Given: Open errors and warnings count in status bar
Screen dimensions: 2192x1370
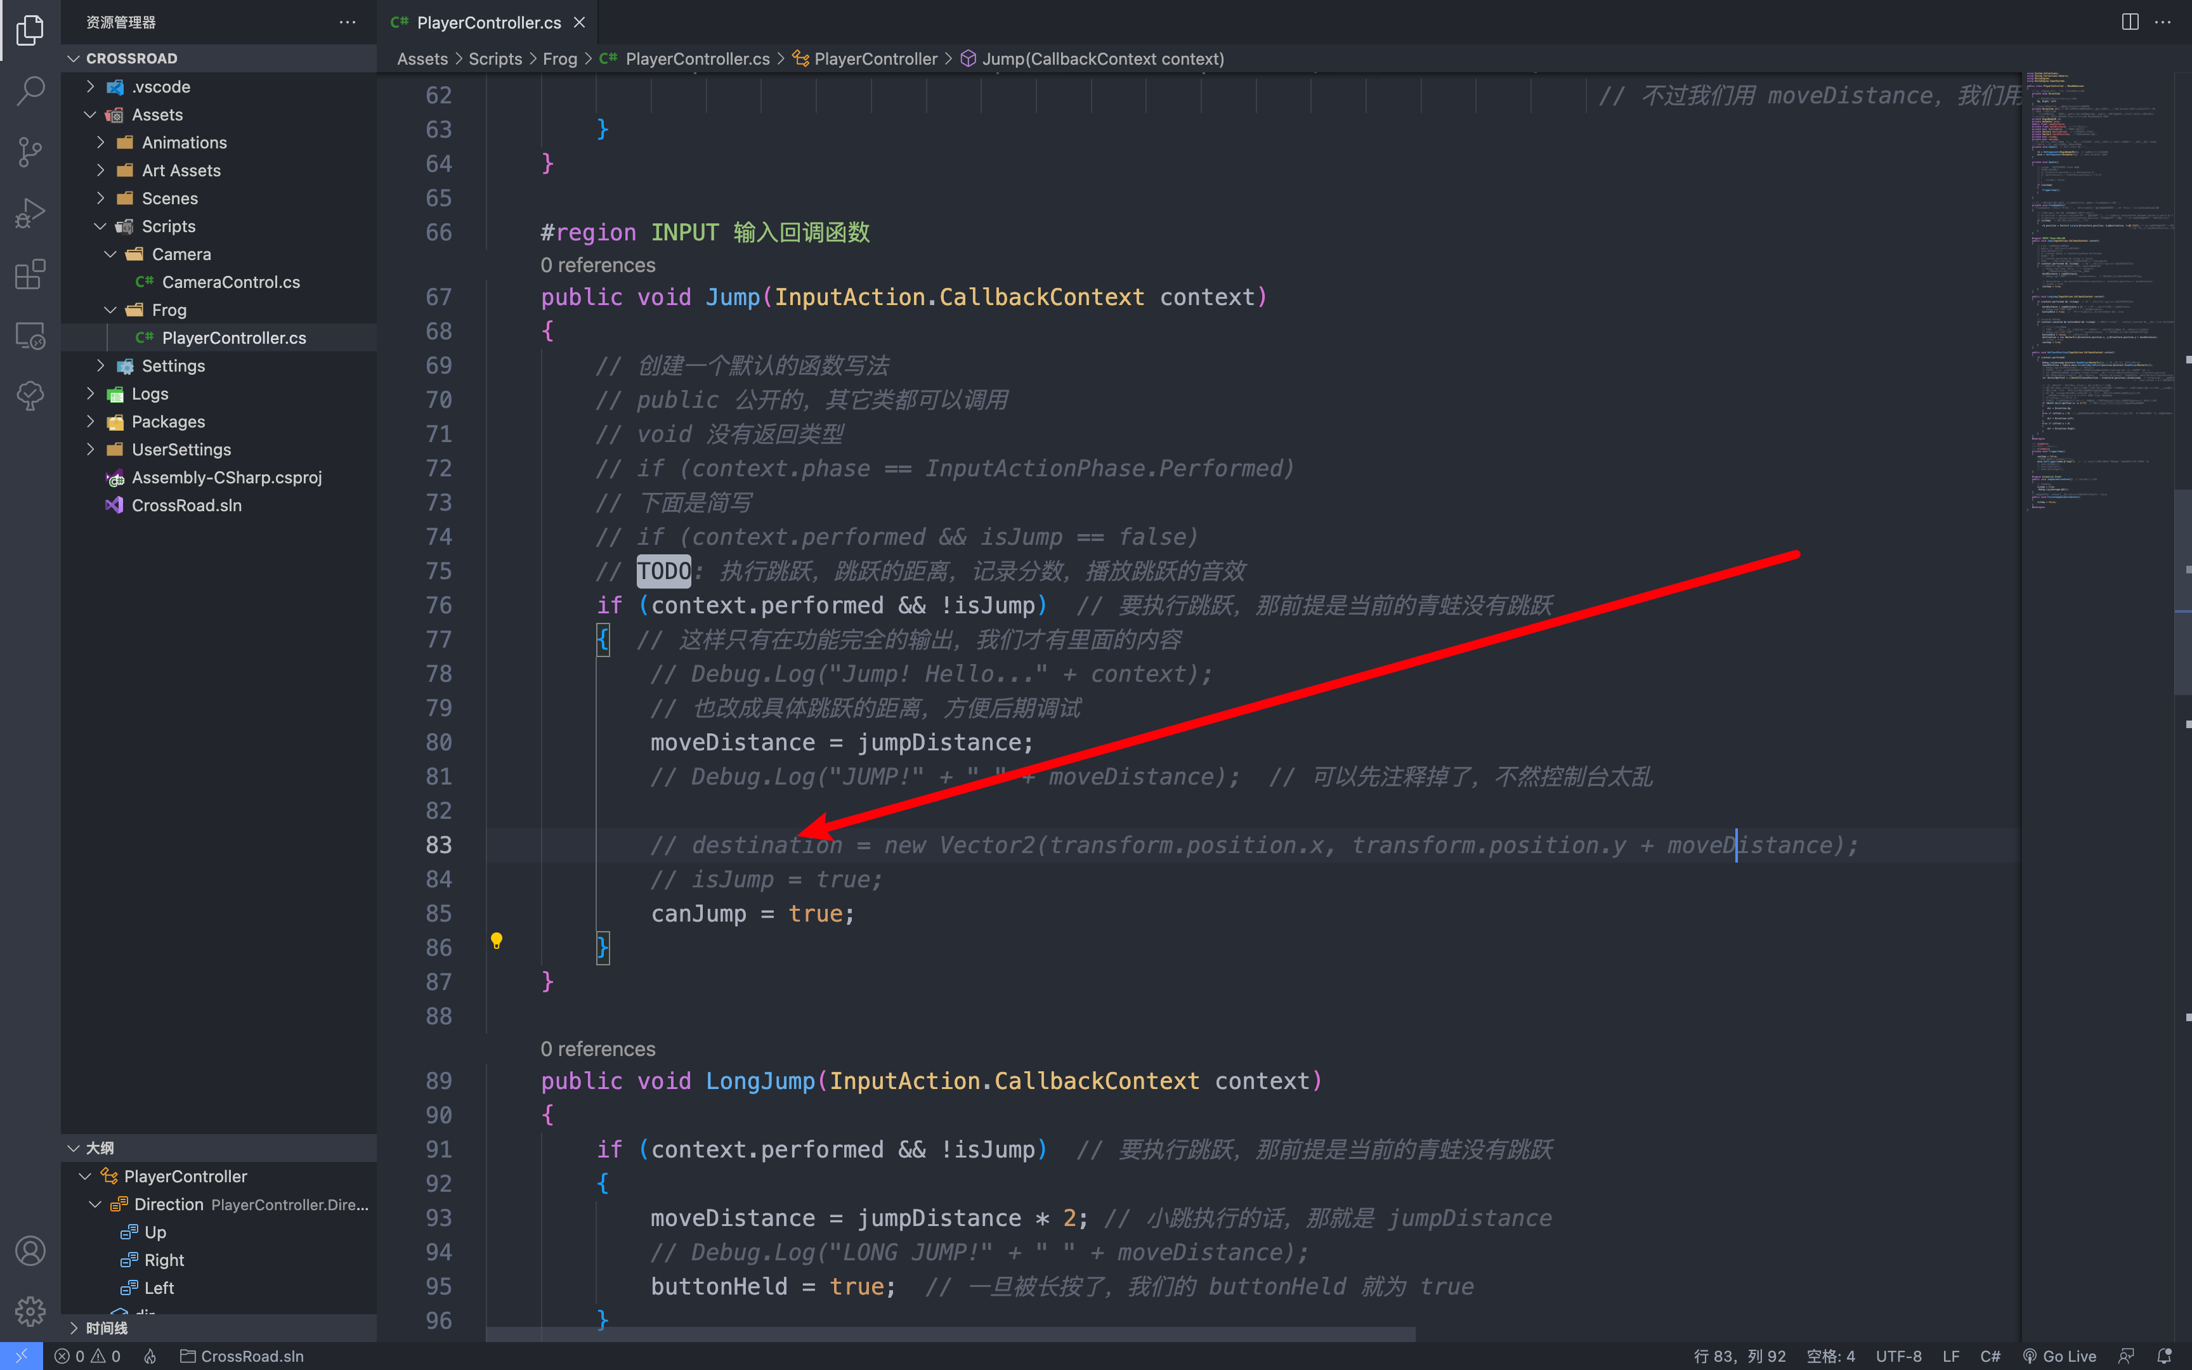Looking at the screenshot, I should tap(87, 1357).
